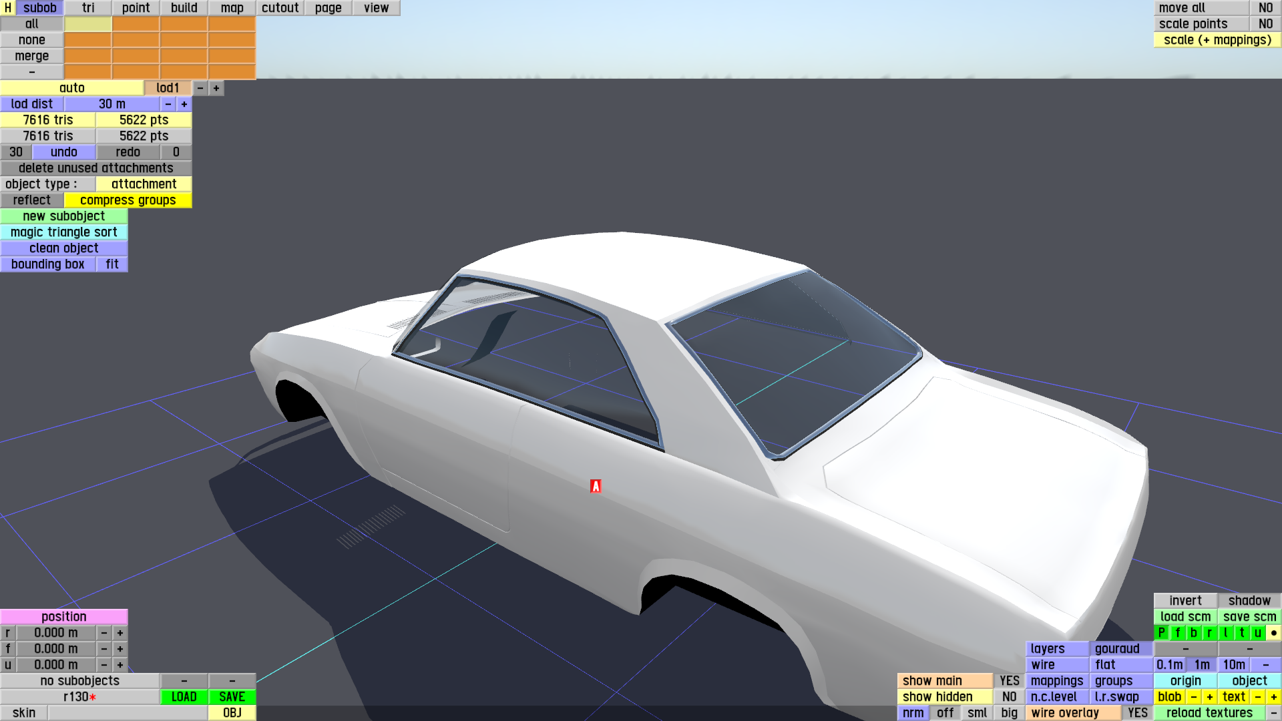Open the tri menu tab
This screenshot has width=1282, height=721.
[88, 8]
